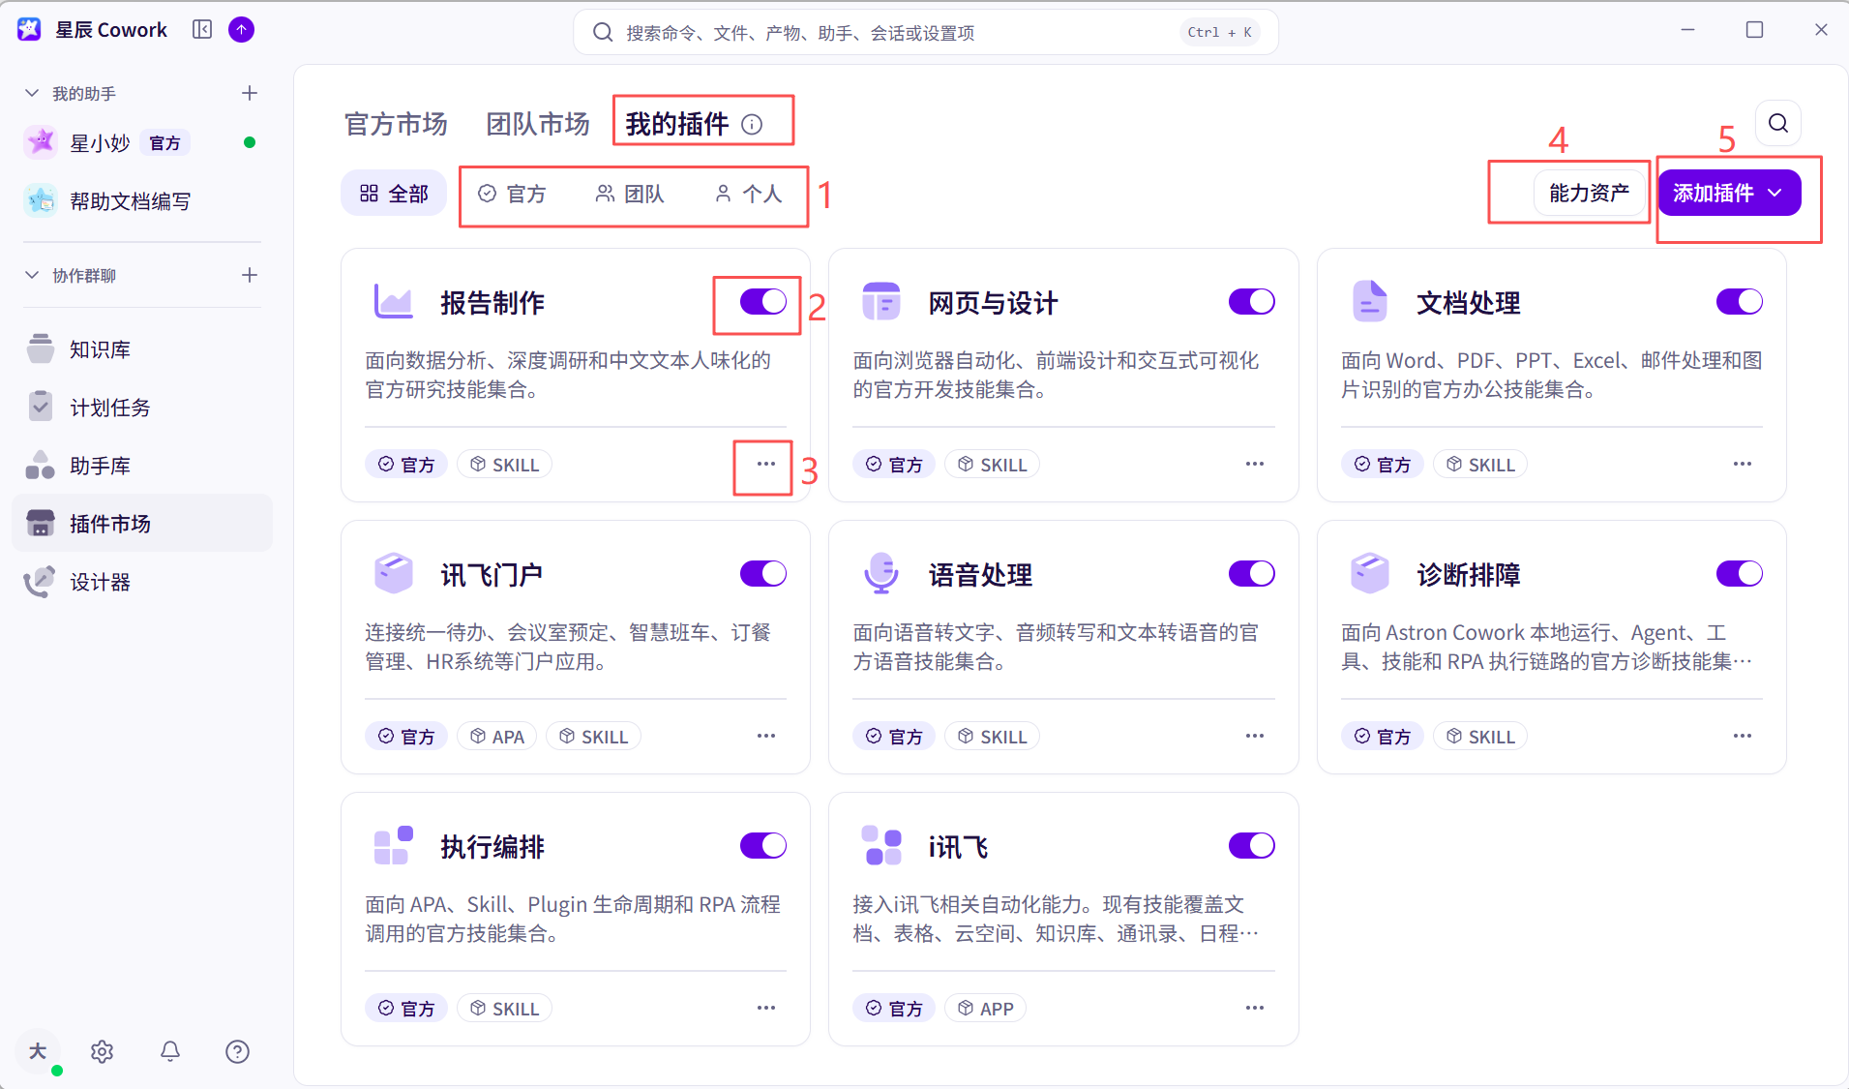Filter plugins by 团队
The image size is (1849, 1089).
click(630, 194)
